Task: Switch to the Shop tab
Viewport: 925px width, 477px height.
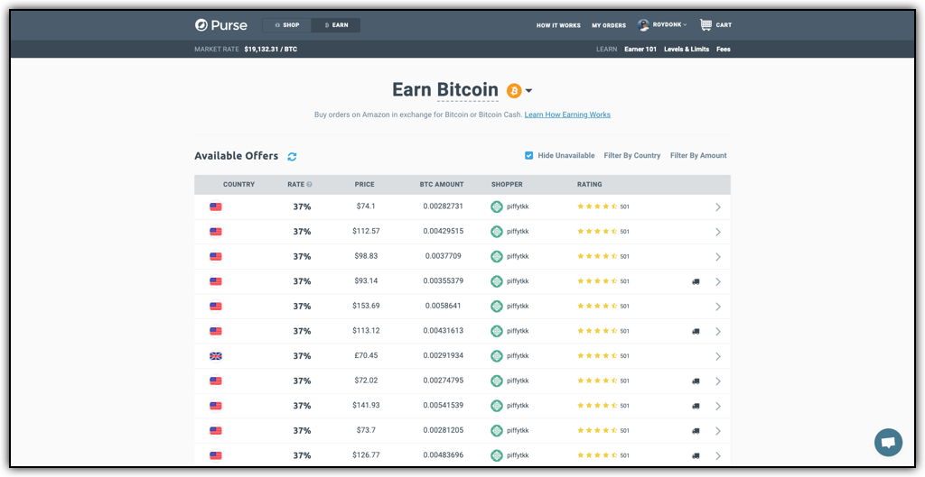Action: click(286, 25)
